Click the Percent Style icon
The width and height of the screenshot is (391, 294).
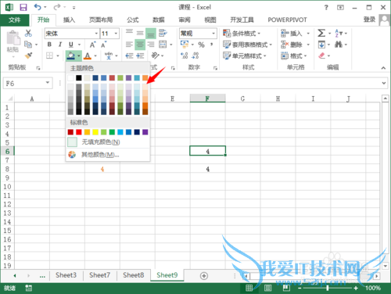tap(201, 45)
